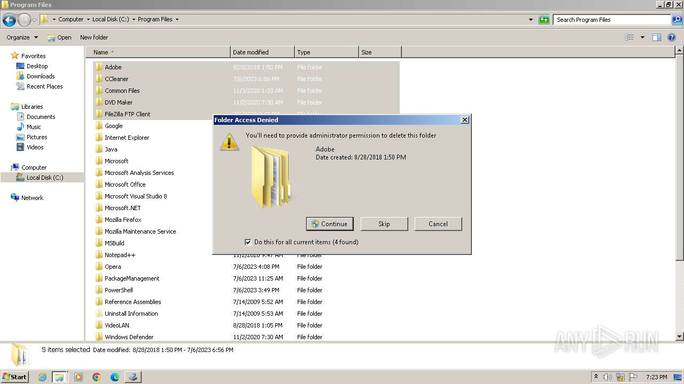This screenshot has height=384, width=684.
Task: Click the Forward navigation arrow
Action: pyautogui.click(x=24, y=20)
